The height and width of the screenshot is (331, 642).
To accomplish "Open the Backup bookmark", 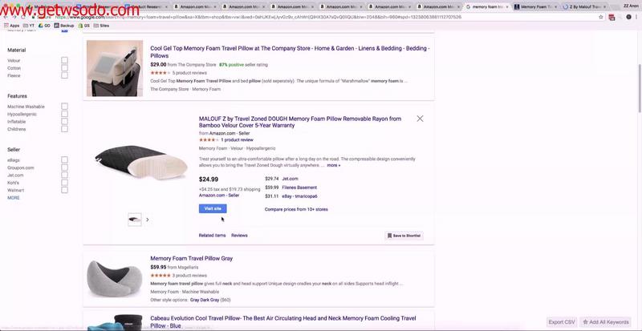I will pos(64,26).
